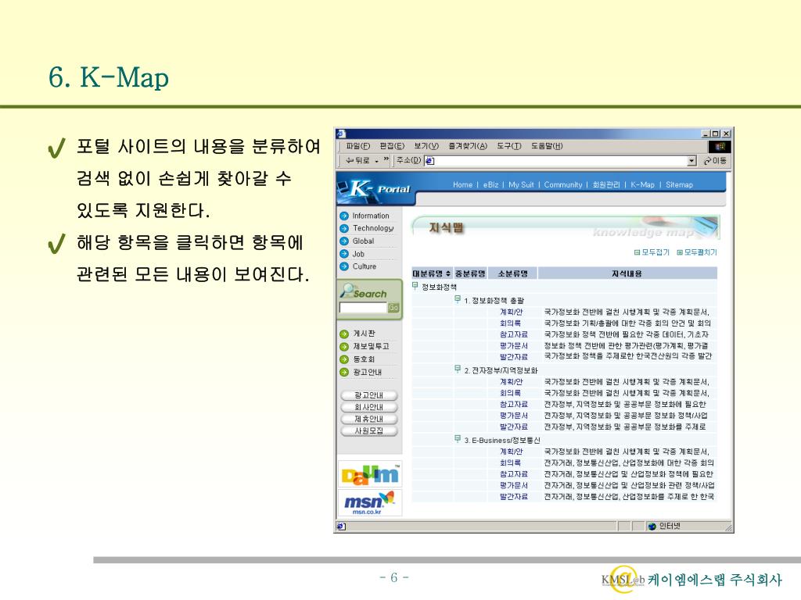Collapse all with 모두접기
The height and width of the screenshot is (600, 801).
pos(652,252)
